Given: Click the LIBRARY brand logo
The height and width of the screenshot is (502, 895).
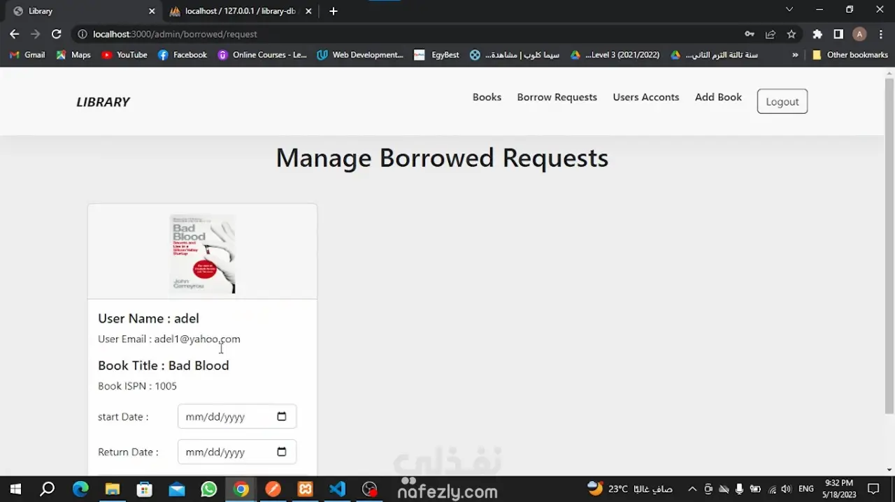Looking at the screenshot, I should (x=103, y=102).
